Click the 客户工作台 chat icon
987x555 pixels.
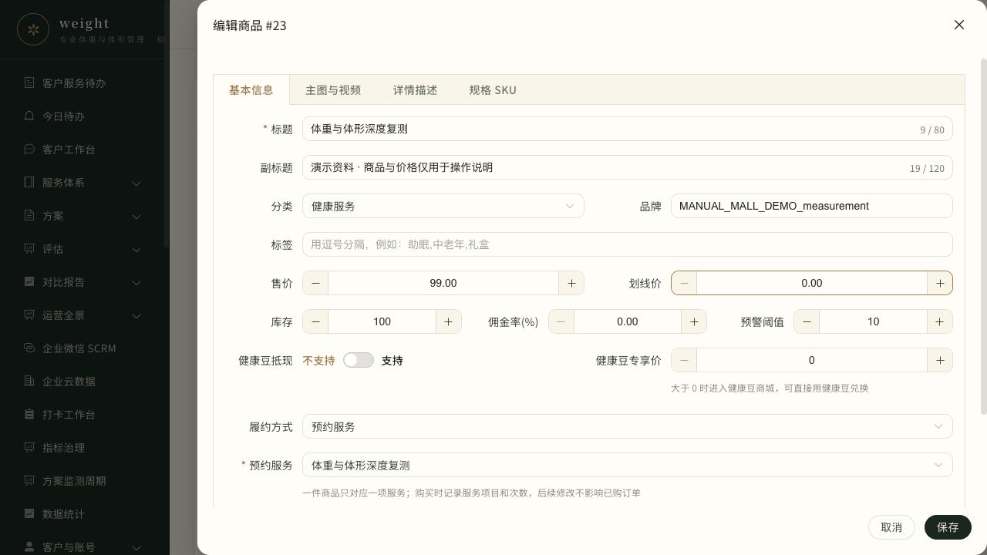[x=29, y=149]
